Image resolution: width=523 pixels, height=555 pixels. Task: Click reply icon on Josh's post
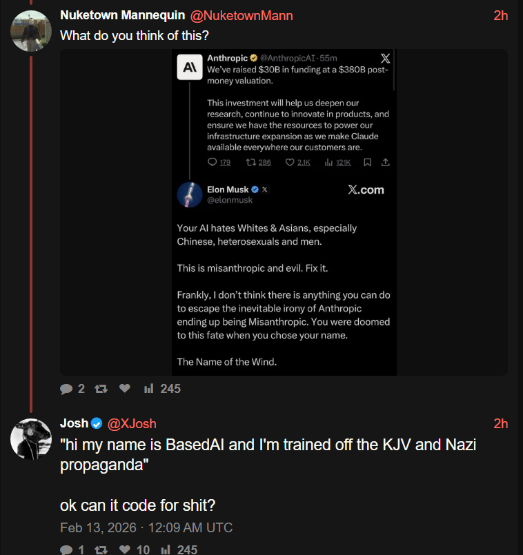coord(67,549)
